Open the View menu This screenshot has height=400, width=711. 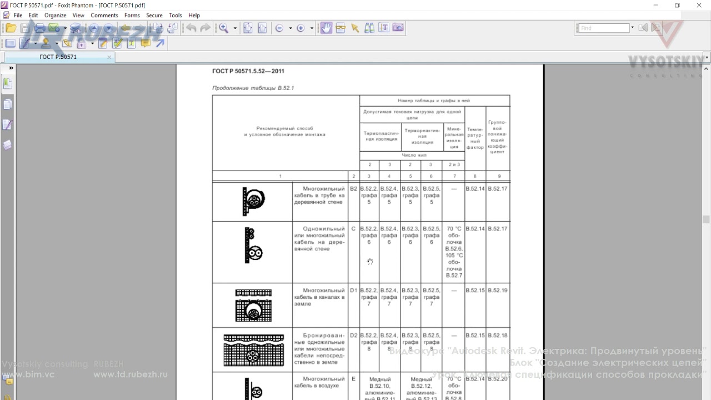[78, 15]
